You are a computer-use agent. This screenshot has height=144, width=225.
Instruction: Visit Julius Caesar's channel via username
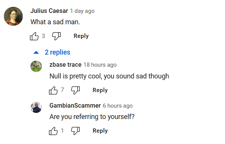[49, 11]
